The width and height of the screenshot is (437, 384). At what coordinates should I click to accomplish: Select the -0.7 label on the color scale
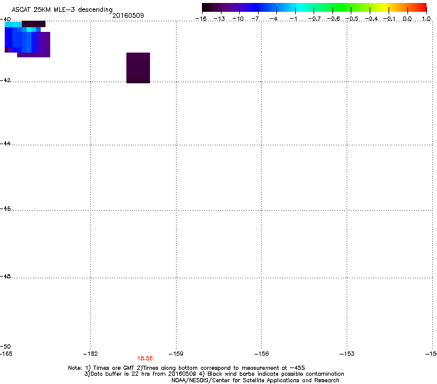pyautogui.click(x=314, y=19)
